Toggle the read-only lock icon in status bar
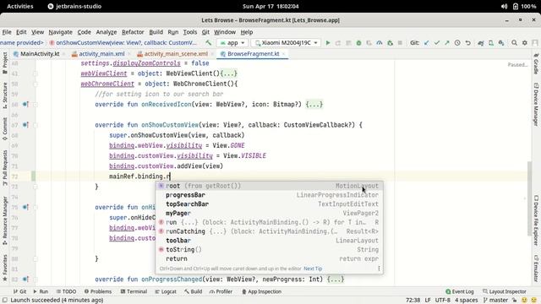 click(x=514, y=301)
